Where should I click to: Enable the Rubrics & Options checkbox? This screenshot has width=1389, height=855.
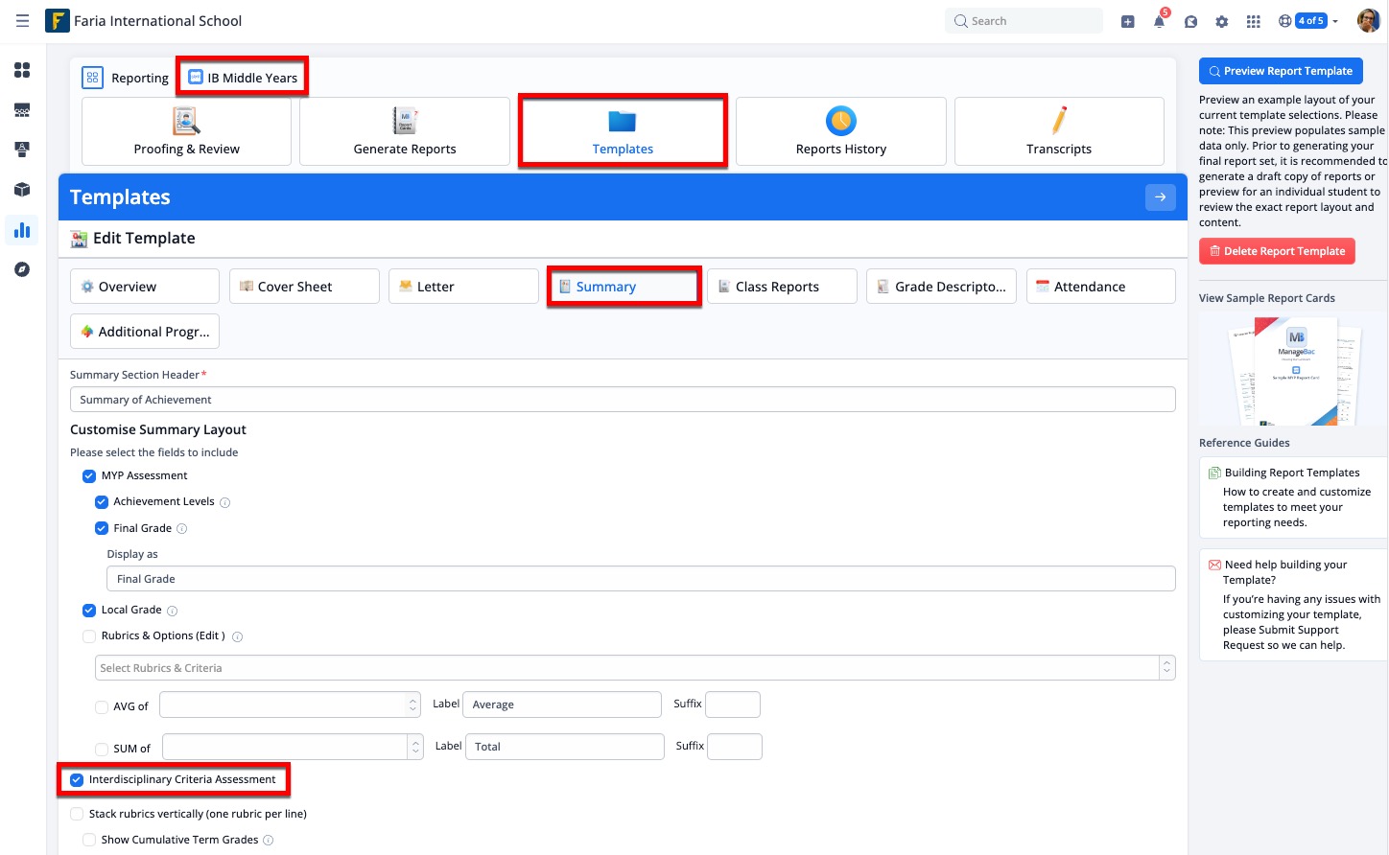coord(89,636)
